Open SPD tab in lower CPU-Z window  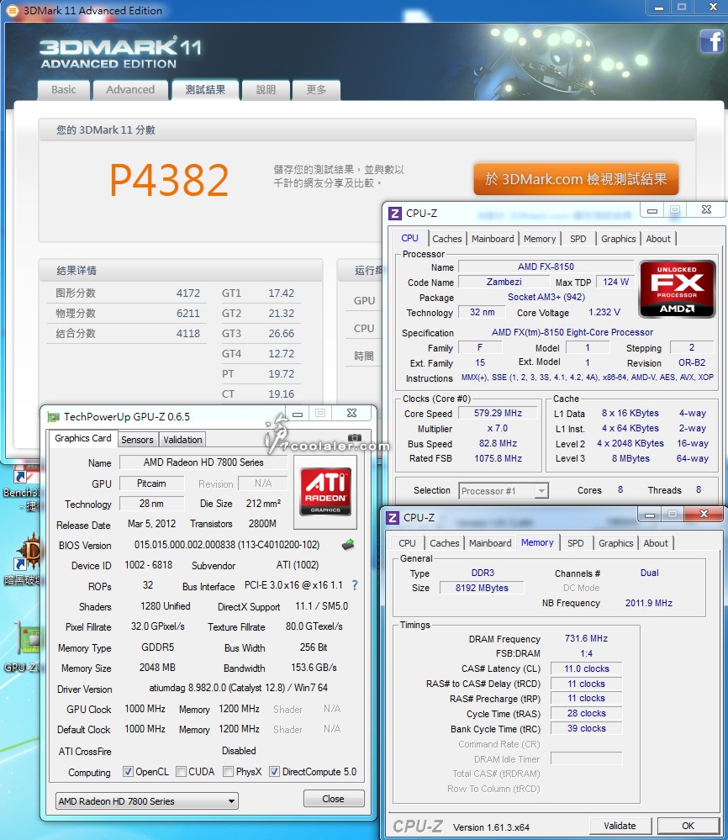tap(575, 543)
